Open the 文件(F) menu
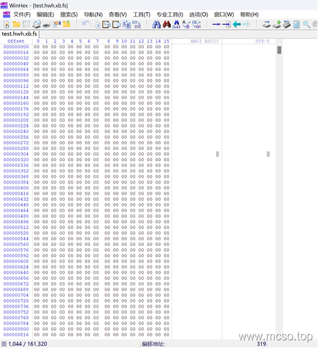This screenshot has height=348, width=318. tap(22, 15)
